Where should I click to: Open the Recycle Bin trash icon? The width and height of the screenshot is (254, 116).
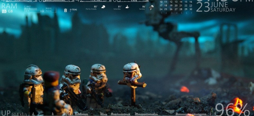65,10
